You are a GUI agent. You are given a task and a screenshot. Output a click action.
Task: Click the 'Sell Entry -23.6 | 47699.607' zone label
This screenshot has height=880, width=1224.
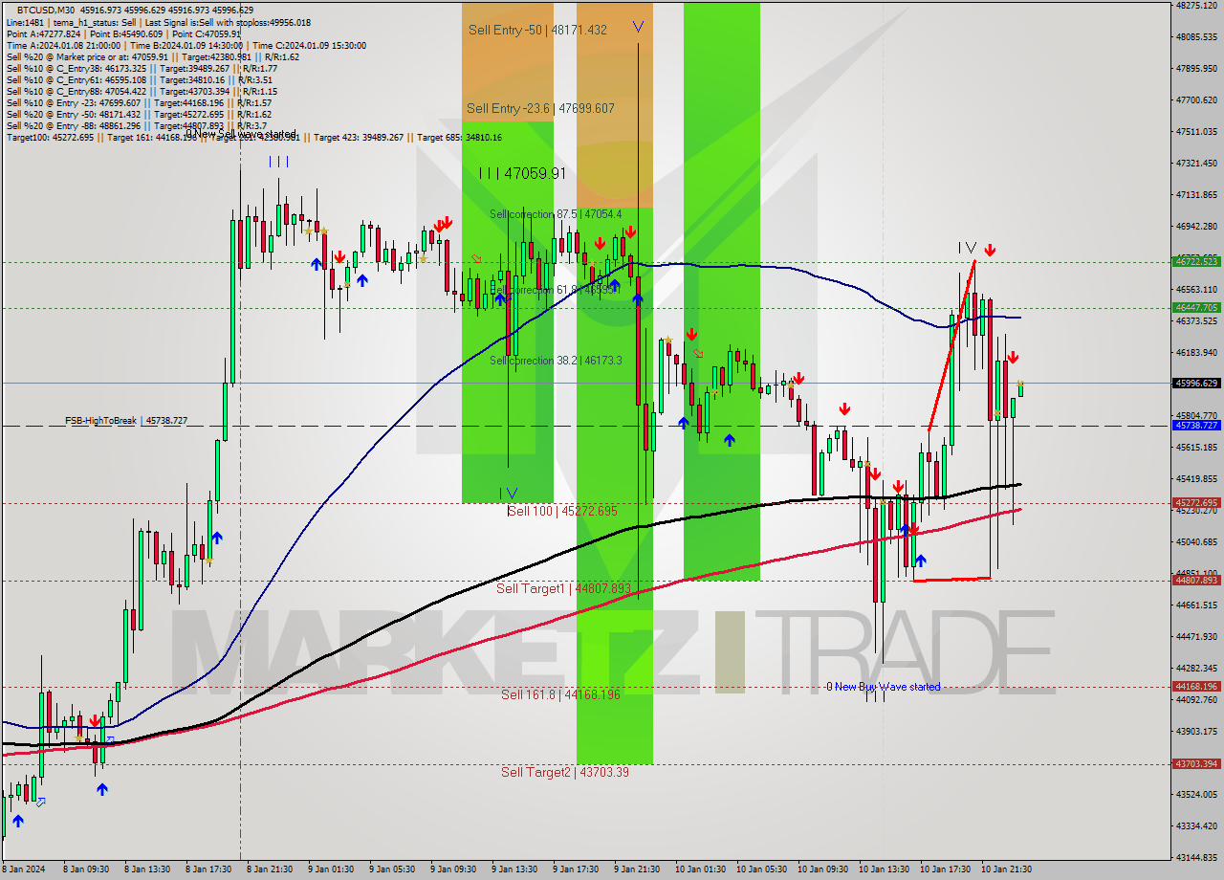(x=541, y=109)
